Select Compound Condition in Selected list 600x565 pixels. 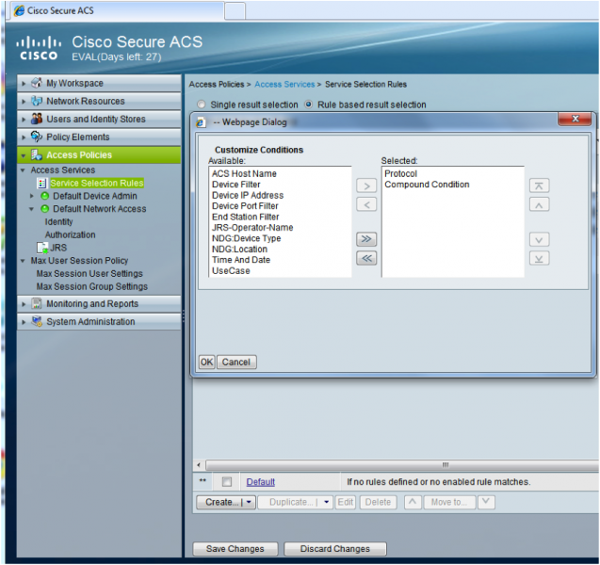427,185
